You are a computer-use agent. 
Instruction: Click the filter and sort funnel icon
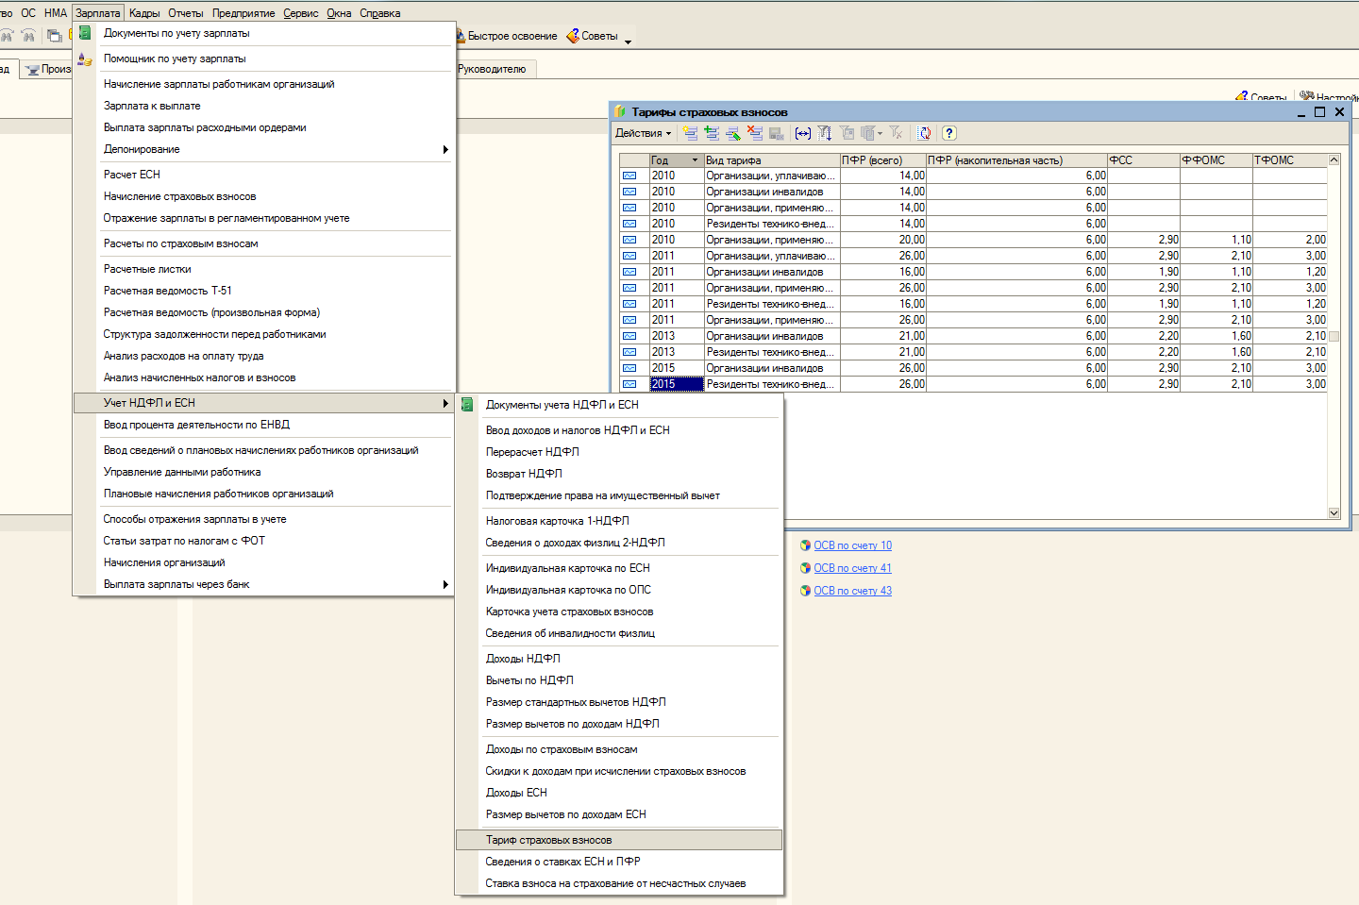(825, 133)
